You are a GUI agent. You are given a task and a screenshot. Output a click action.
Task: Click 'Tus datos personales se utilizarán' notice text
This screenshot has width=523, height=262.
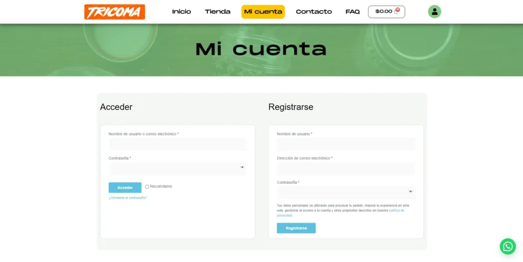pyautogui.click(x=343, y=210)
